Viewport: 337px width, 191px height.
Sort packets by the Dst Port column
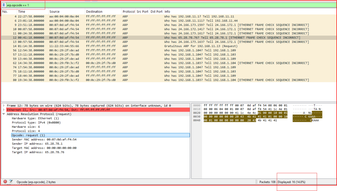pos(156,12)
